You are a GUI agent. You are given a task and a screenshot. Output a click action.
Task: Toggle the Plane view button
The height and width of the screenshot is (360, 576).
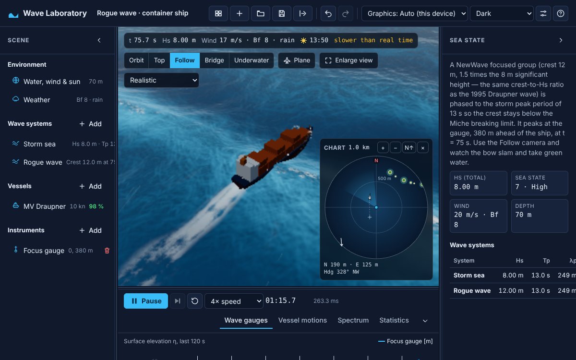[297, 60]
